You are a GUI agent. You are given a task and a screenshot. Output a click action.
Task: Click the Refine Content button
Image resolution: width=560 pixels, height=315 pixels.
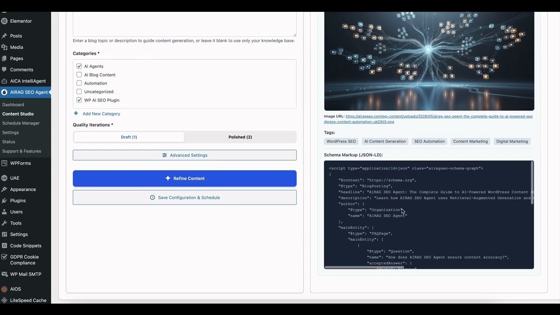[x=185, y=178]
